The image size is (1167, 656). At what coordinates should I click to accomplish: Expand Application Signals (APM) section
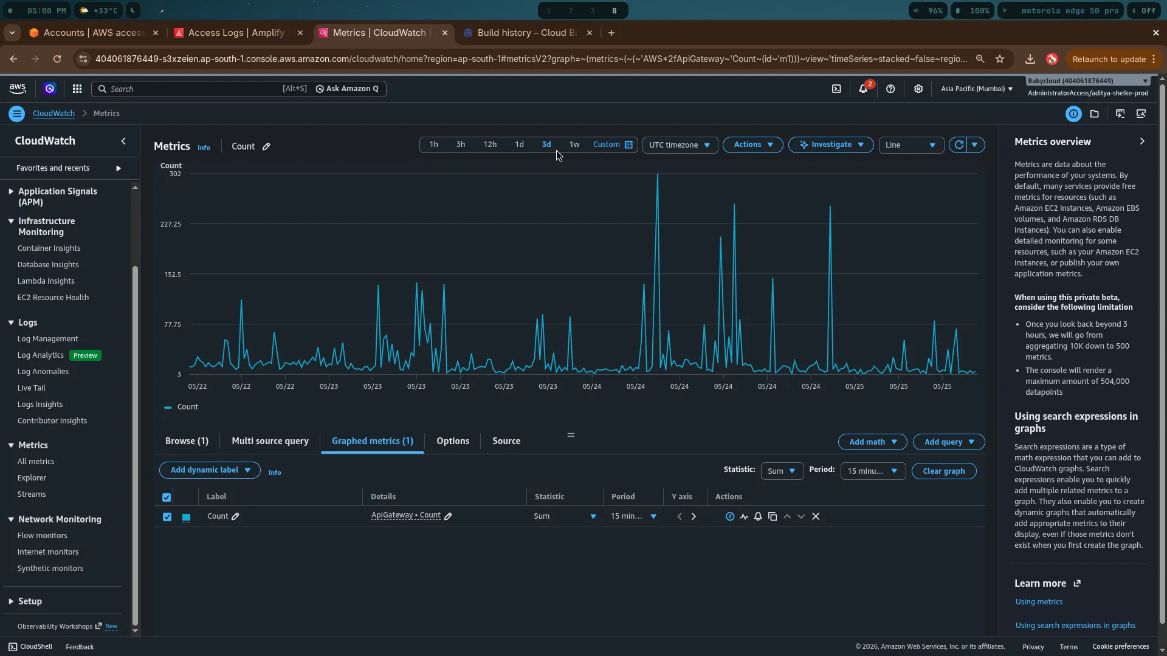[x=11, y=191]
